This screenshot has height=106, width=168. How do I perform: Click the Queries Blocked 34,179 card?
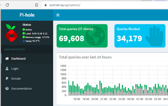point(140,36)
